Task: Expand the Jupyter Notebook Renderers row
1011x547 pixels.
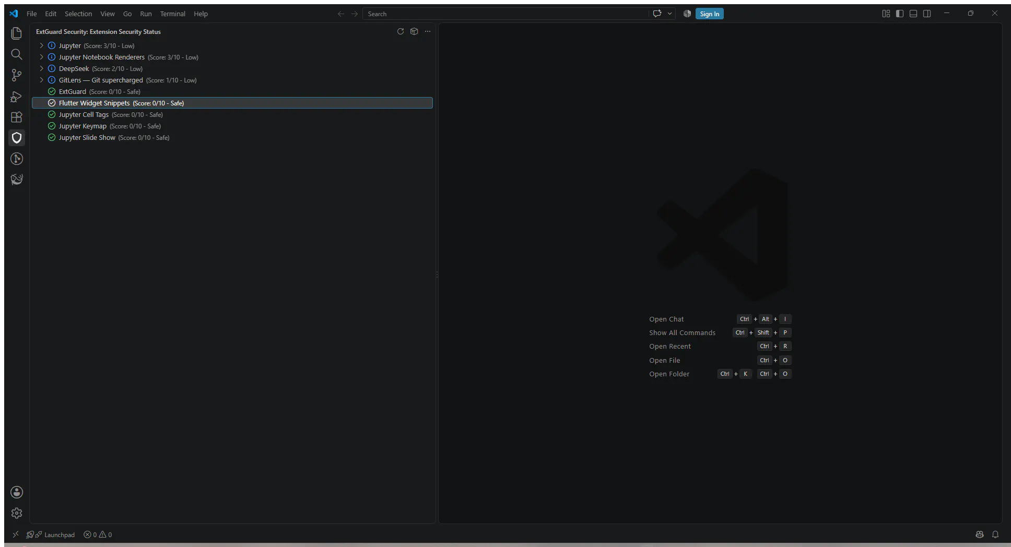Action: pos(42,57)
